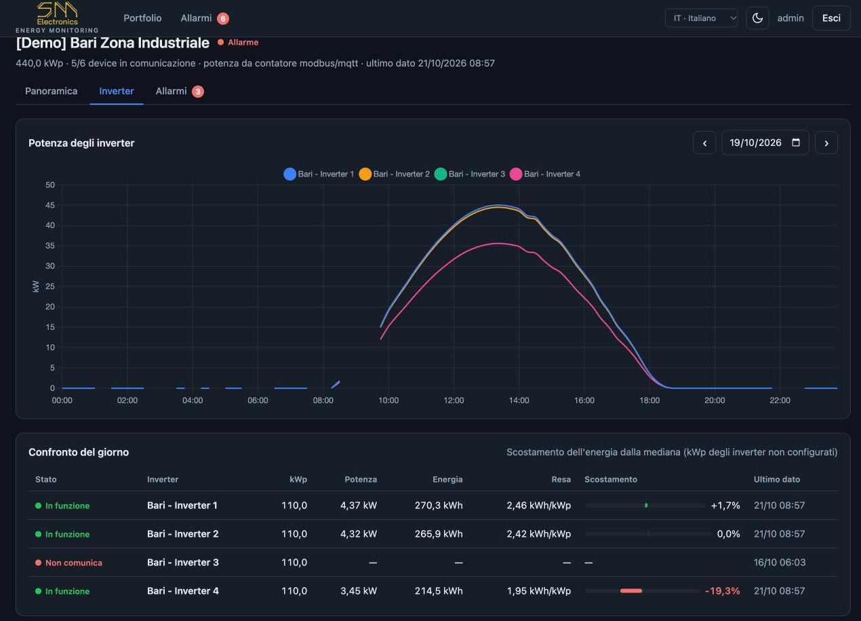Click the [Demo] Bari Zona Industriale plant title
Screen dimensions: 861x621
tap(113, 43)
